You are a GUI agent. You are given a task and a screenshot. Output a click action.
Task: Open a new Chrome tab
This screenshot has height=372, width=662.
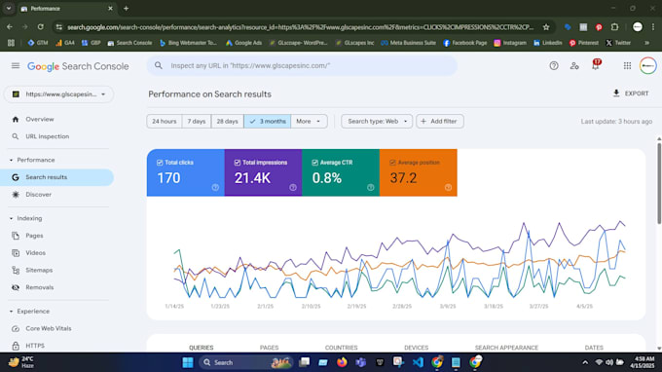click(x=126, y=9)
